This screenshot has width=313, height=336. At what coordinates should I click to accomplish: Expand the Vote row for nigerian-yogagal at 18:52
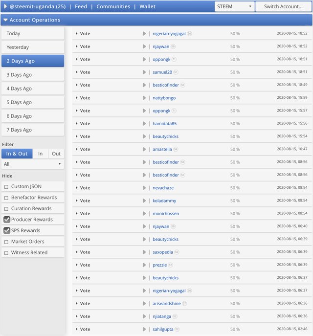coord(76,34)
